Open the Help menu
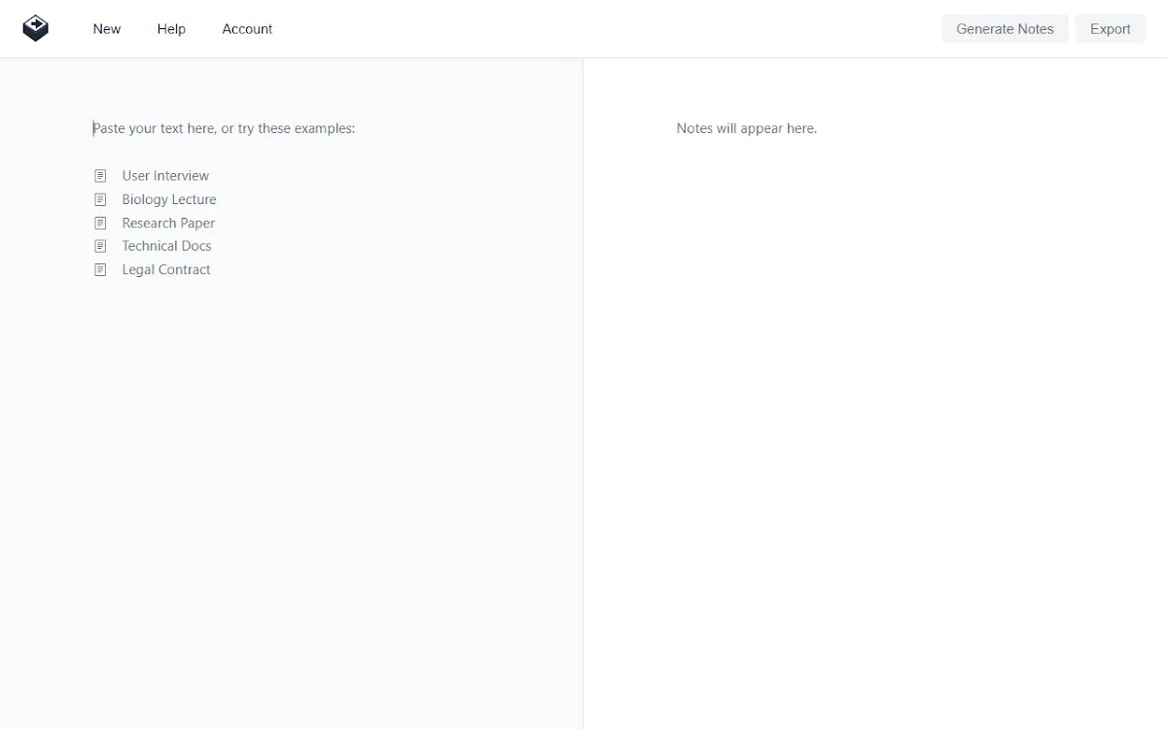The width and height of the screenshot is (1167, 729). point(171,29)
